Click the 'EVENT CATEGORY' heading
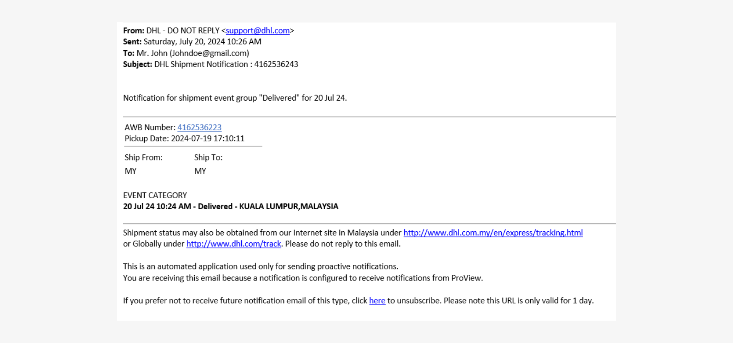The image size is (733, 343). [155, 196]
